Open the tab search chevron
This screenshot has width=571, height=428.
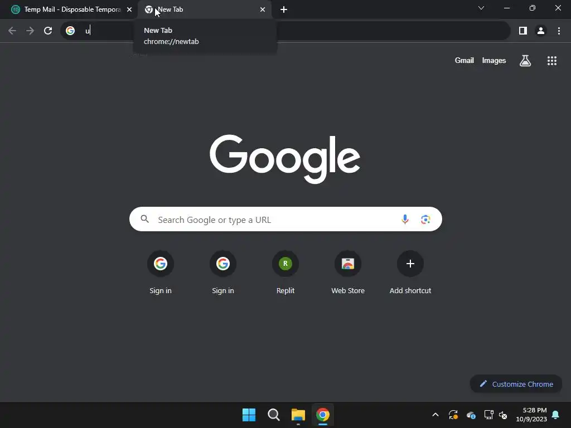coord(481,8)
